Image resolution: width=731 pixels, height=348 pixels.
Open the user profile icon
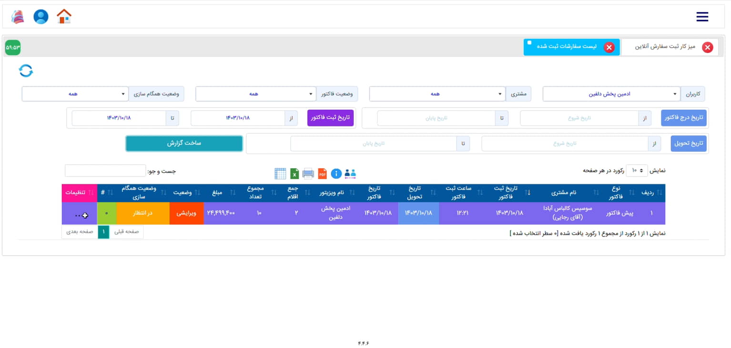point(41,17)
